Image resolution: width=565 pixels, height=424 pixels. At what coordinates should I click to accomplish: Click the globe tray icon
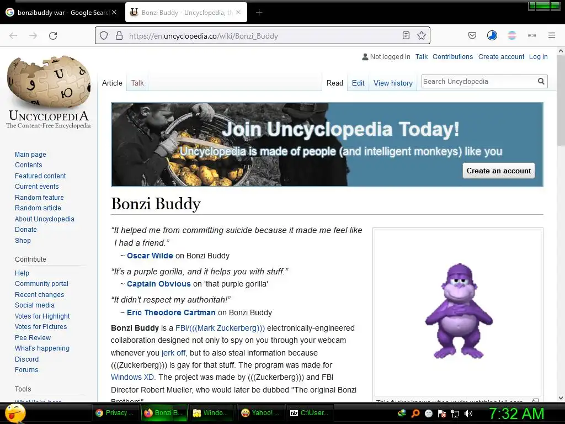[402, 413]
